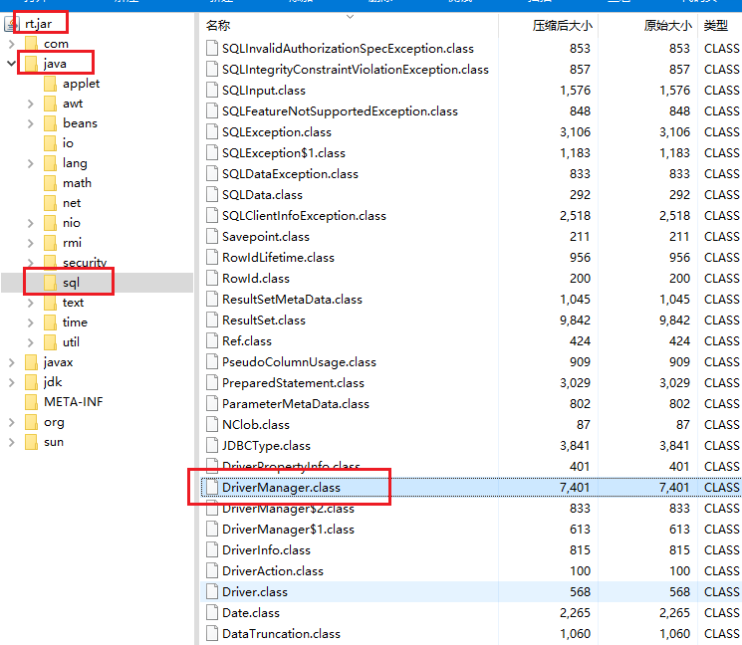
Task: Select JDBCType.class file
Action: tap(266, 446)
